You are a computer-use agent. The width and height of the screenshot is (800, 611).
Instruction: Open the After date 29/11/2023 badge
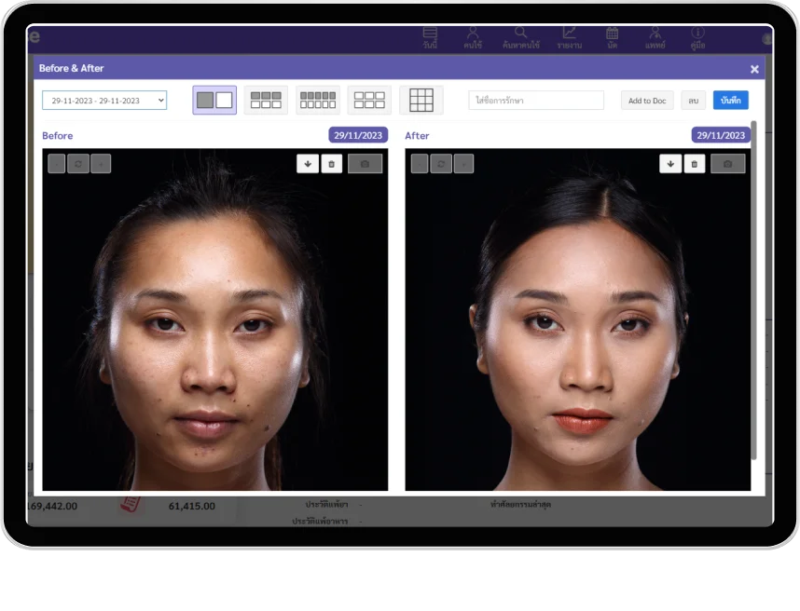point(721,135)
